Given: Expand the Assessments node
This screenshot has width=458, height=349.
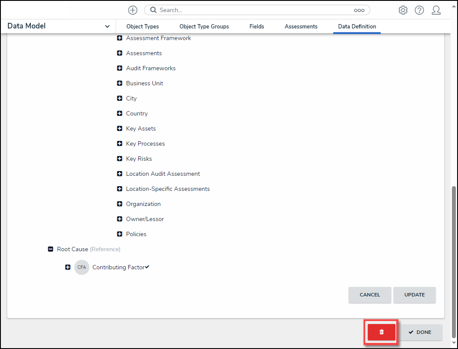Looking at the screenshot, I should 120,53.
